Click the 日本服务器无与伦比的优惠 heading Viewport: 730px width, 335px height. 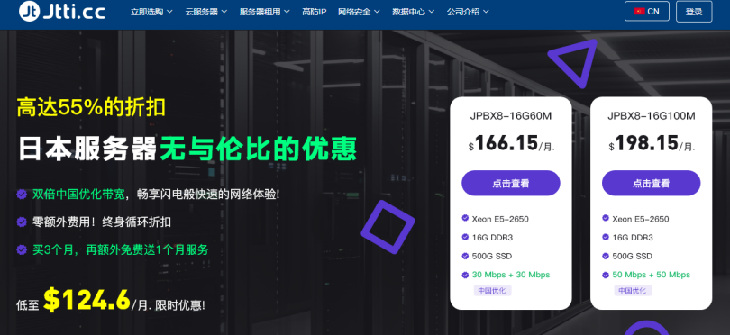pos(187,149)
